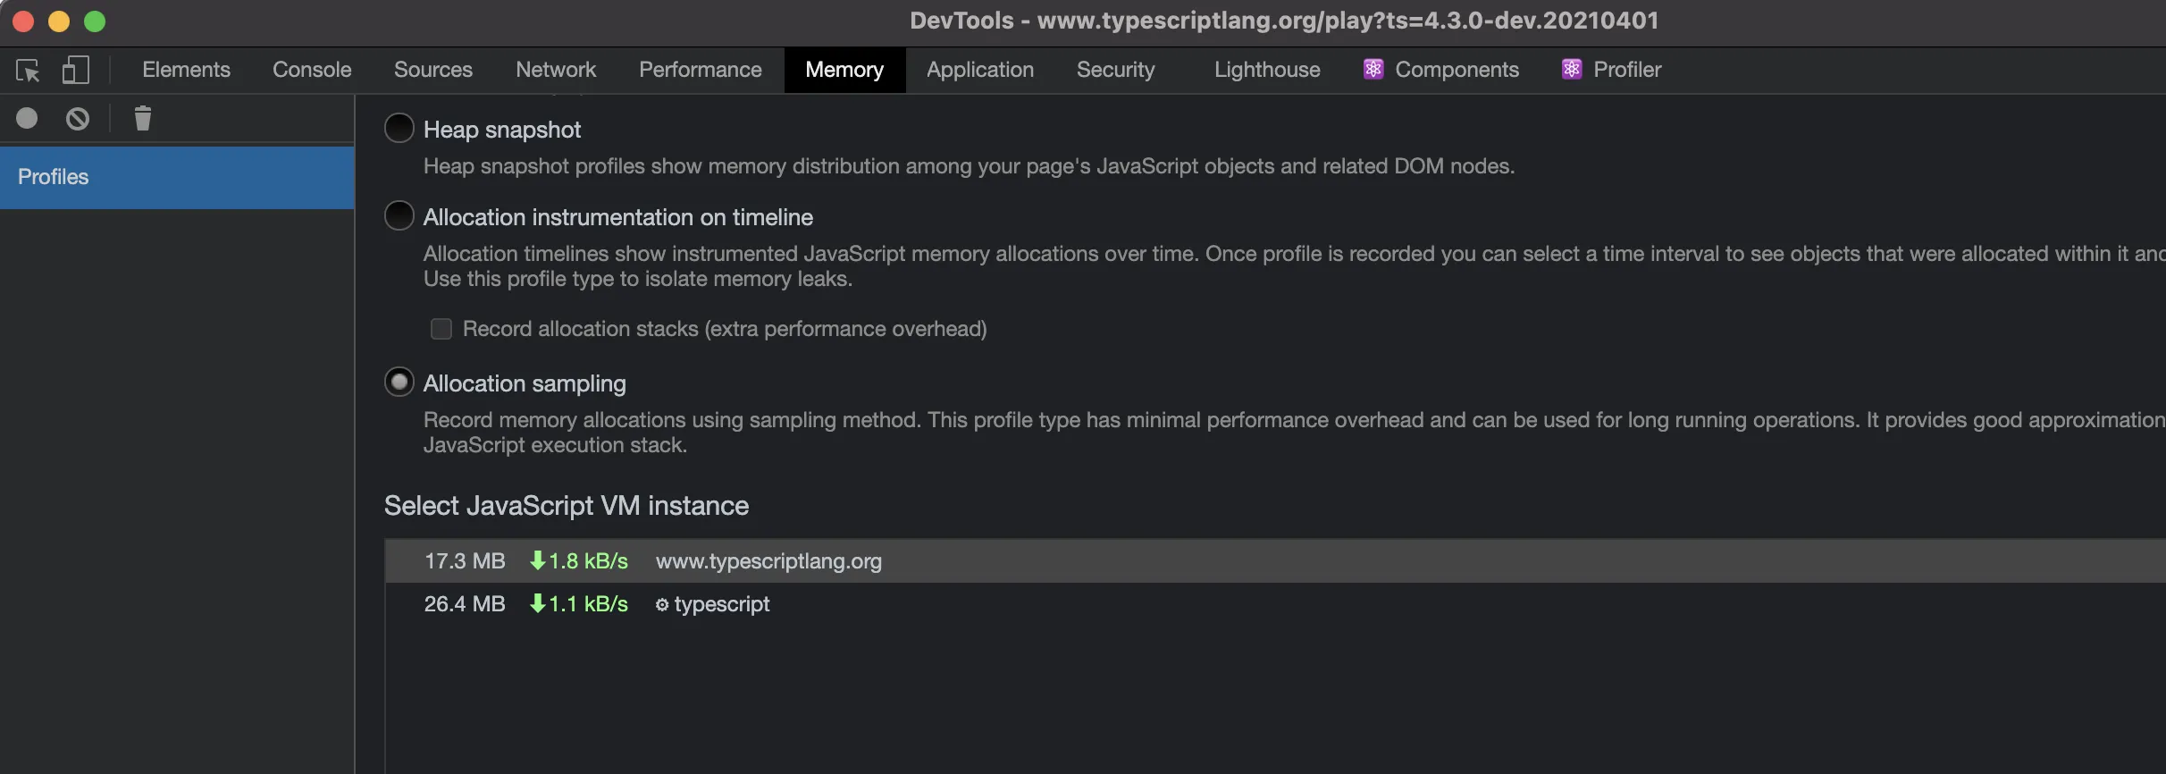Toggle the device toolbar icon
This screenshot has height=774, width=2166.
tap(76, 70)
